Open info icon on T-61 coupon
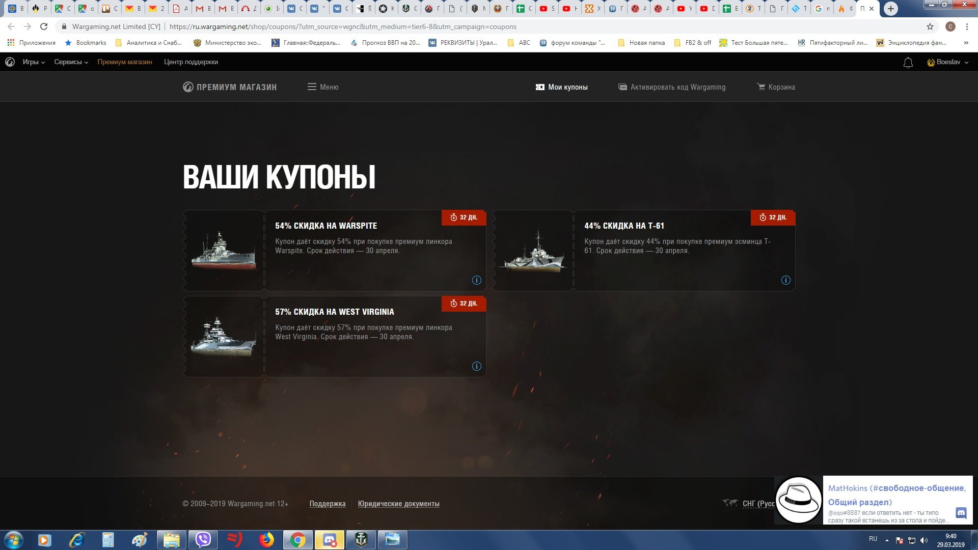Viewport: 978px width, 550px height. pos(785,280)
